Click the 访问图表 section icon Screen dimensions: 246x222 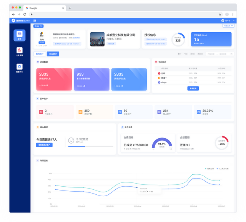click(x=38, y=161)
